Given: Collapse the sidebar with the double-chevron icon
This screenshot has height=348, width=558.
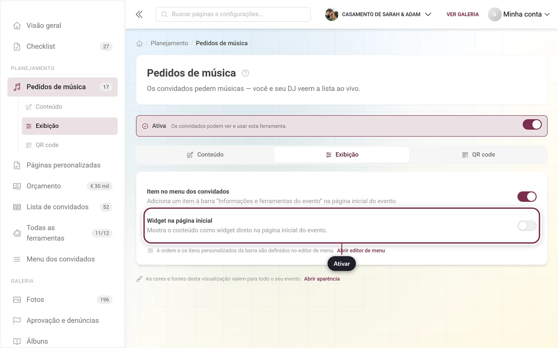Looking at the screenshot, I should 139,14.
